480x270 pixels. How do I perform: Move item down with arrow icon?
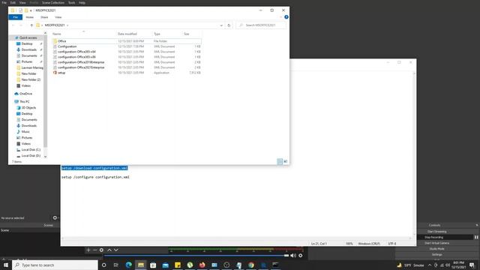coord(116,250)
